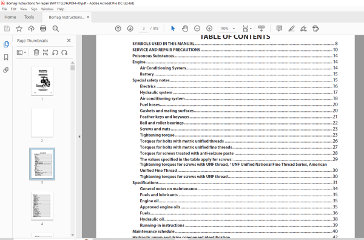Open the Window menu
364x240 pixels.
pos(47,9)
